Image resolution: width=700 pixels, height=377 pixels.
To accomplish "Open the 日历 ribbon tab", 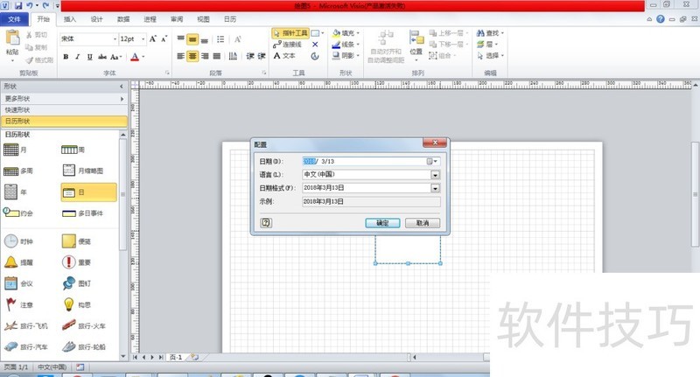I will click(229, 18).
